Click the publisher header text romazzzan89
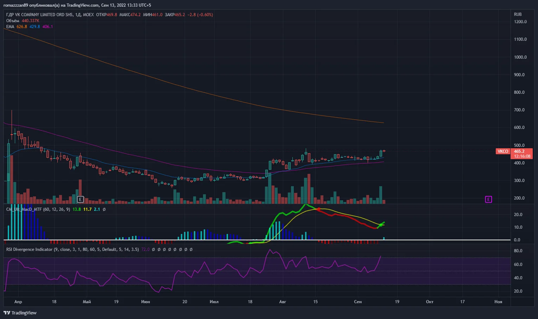The height and width of the screenshot is (319, 538). point(15,5)
